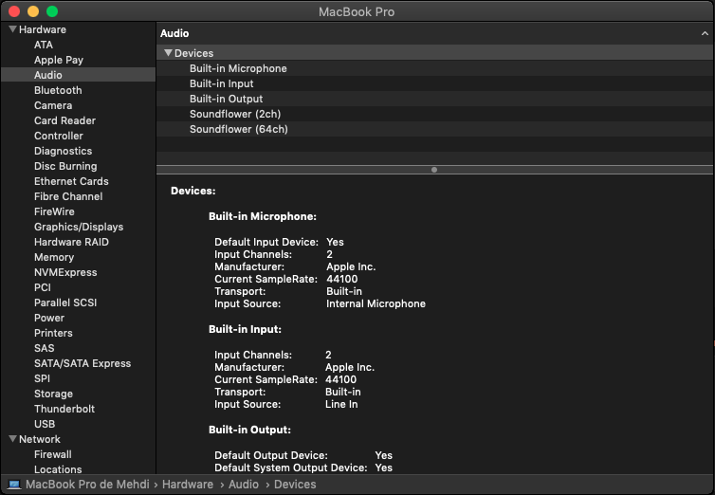Click the pane splitter handle dot

point(434,170)
